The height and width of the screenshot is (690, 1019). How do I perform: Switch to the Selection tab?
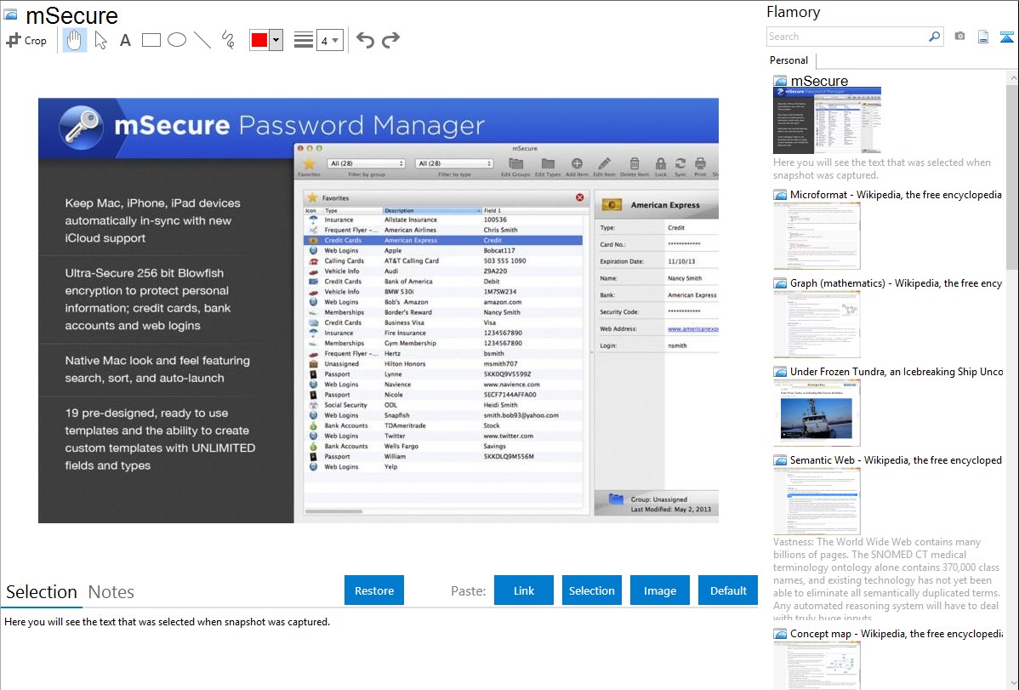(42, 592)
